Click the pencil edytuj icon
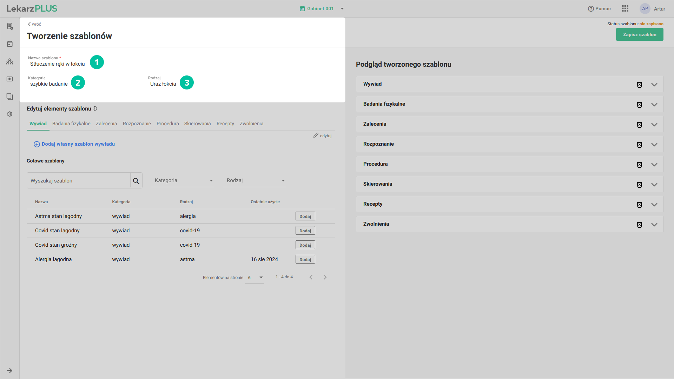The image size is (674, 379). tap(316, 135)
